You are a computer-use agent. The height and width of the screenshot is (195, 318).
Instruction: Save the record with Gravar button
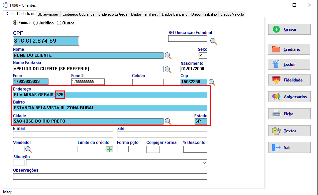pos(289,29)
